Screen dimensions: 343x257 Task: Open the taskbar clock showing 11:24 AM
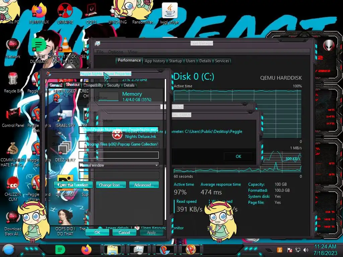325,250
